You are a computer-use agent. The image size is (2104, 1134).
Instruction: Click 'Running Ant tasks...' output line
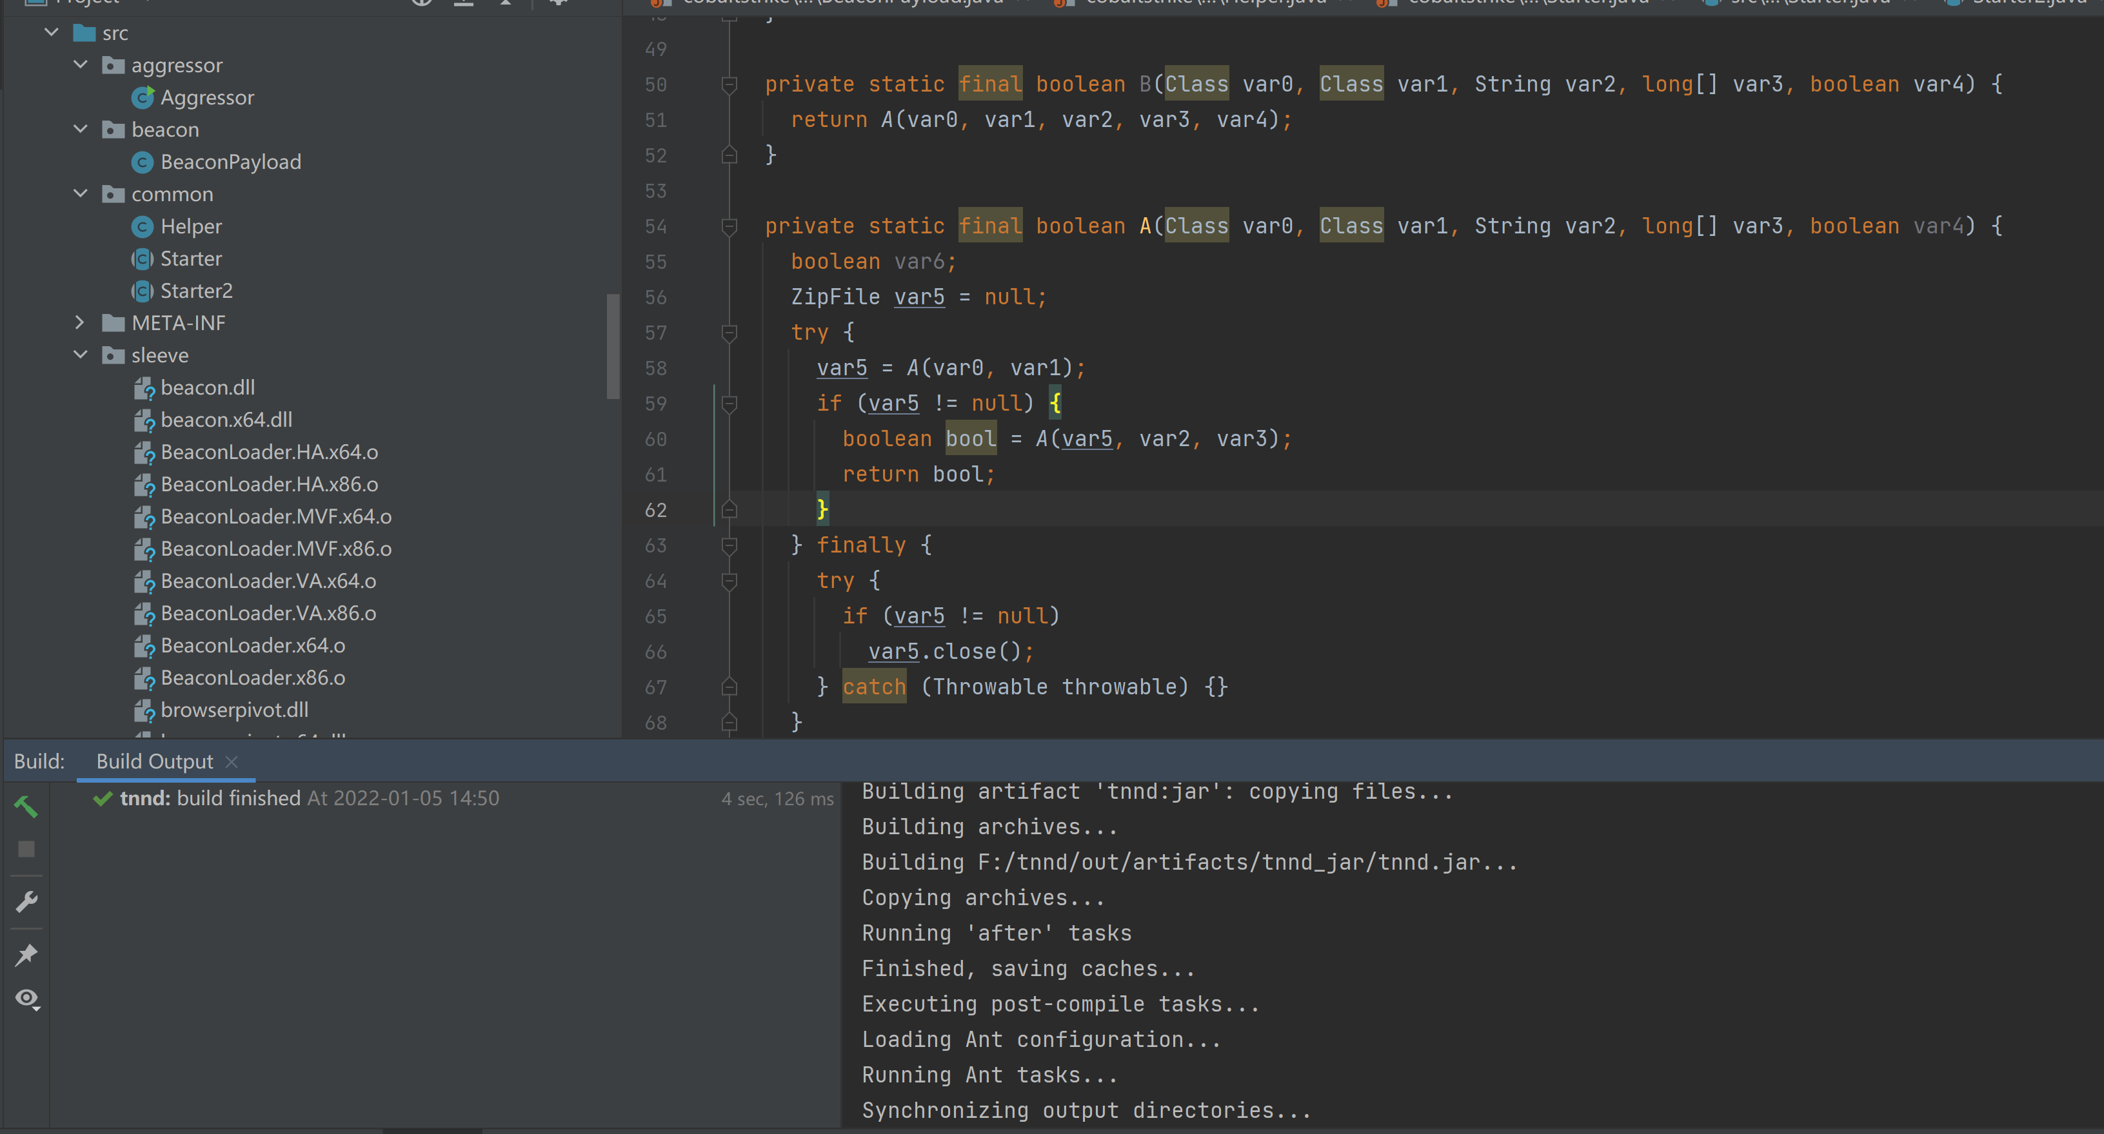click(990, 1075)
